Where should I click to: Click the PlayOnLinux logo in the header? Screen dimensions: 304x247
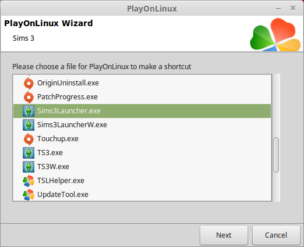point(275,34)
